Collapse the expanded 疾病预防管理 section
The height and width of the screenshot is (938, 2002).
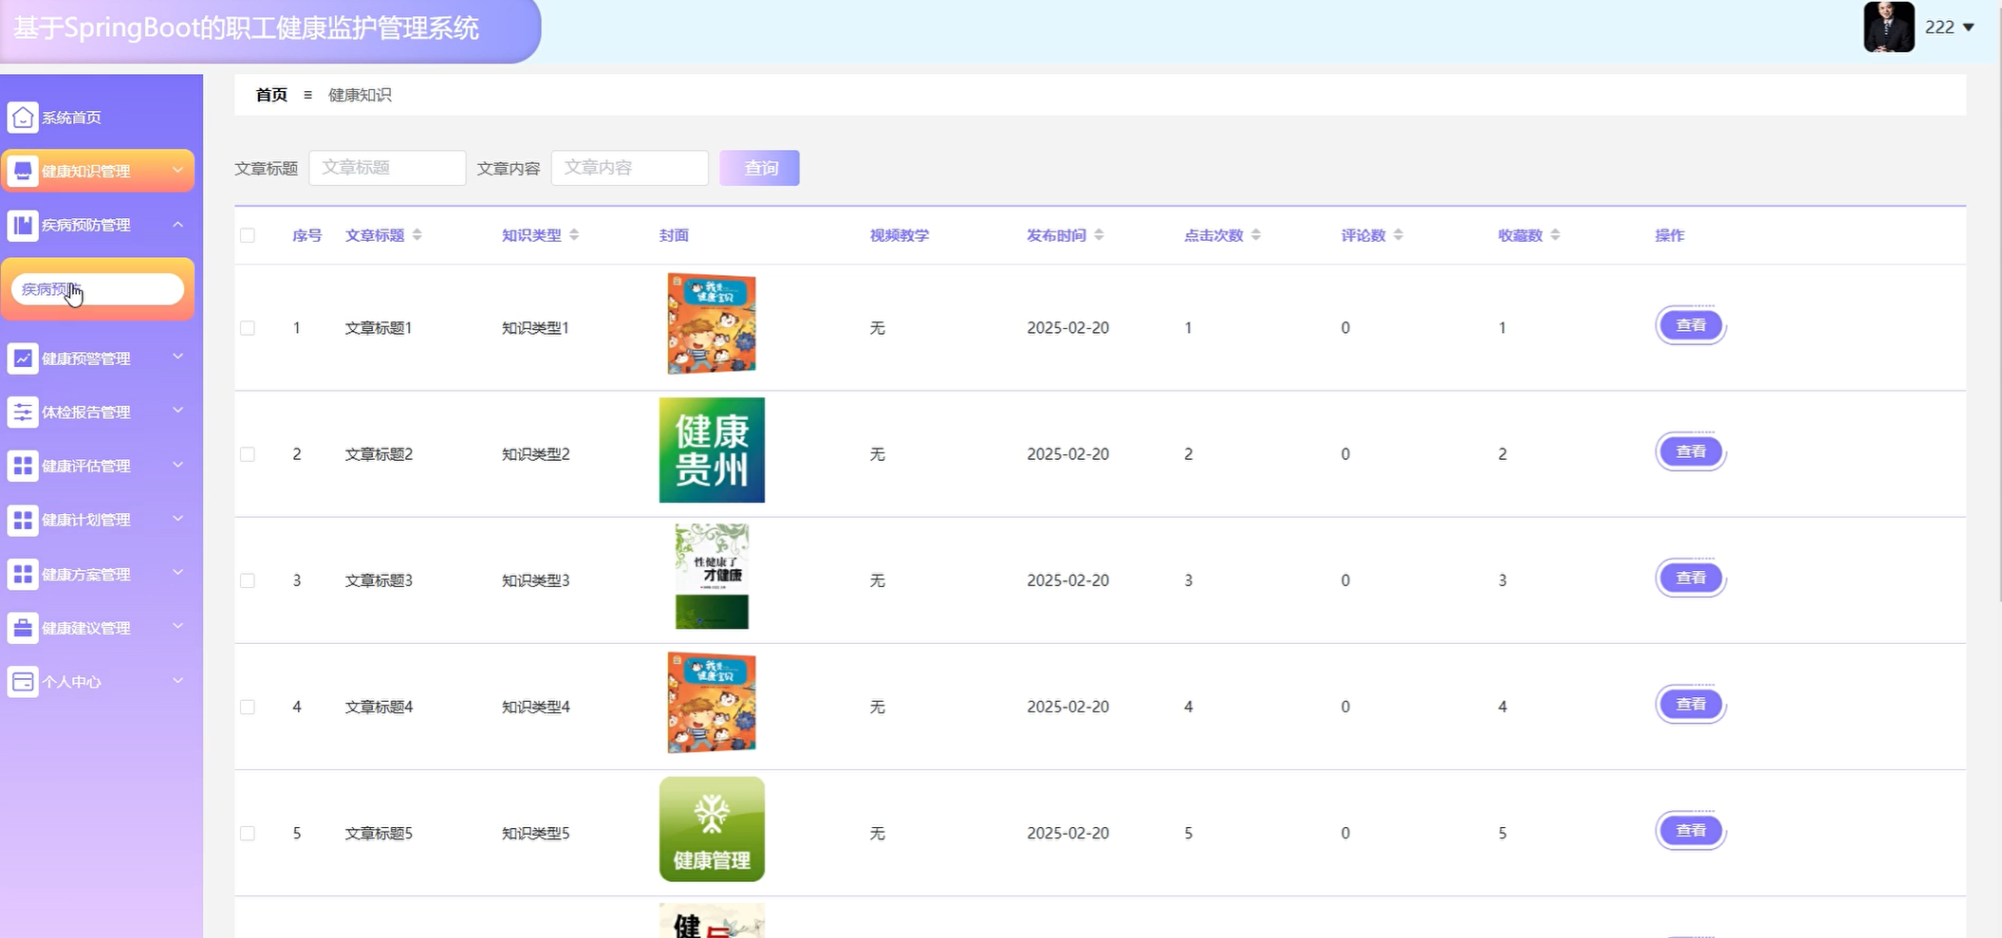[176, 225]
